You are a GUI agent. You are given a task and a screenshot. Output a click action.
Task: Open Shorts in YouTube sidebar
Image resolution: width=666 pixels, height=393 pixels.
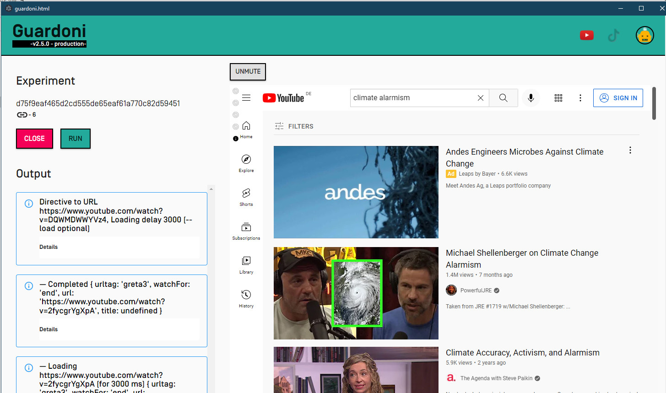[x=246, y=197]
